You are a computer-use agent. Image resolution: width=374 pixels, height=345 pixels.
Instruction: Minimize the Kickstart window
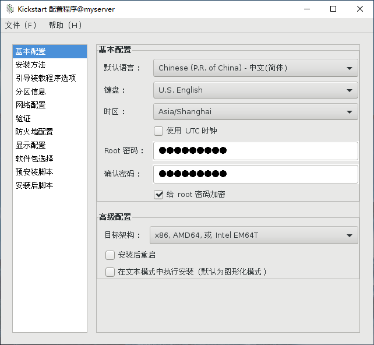click(x=307, y=9)
